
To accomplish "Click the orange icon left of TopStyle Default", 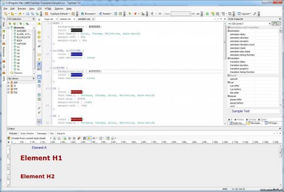I will [x=46, y=14].
